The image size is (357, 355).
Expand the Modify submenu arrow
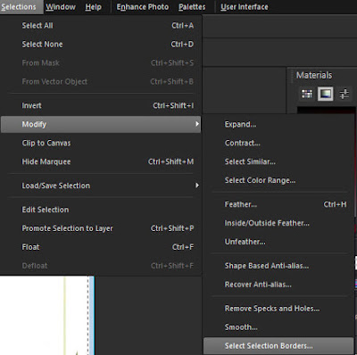(x=197, y=124)
